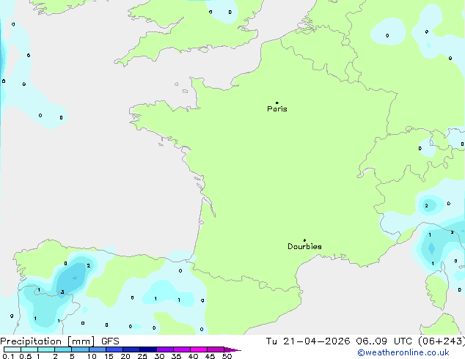Pick the legend swatch starting at 15
Viewport: 465px width, 359px height.
114,349
